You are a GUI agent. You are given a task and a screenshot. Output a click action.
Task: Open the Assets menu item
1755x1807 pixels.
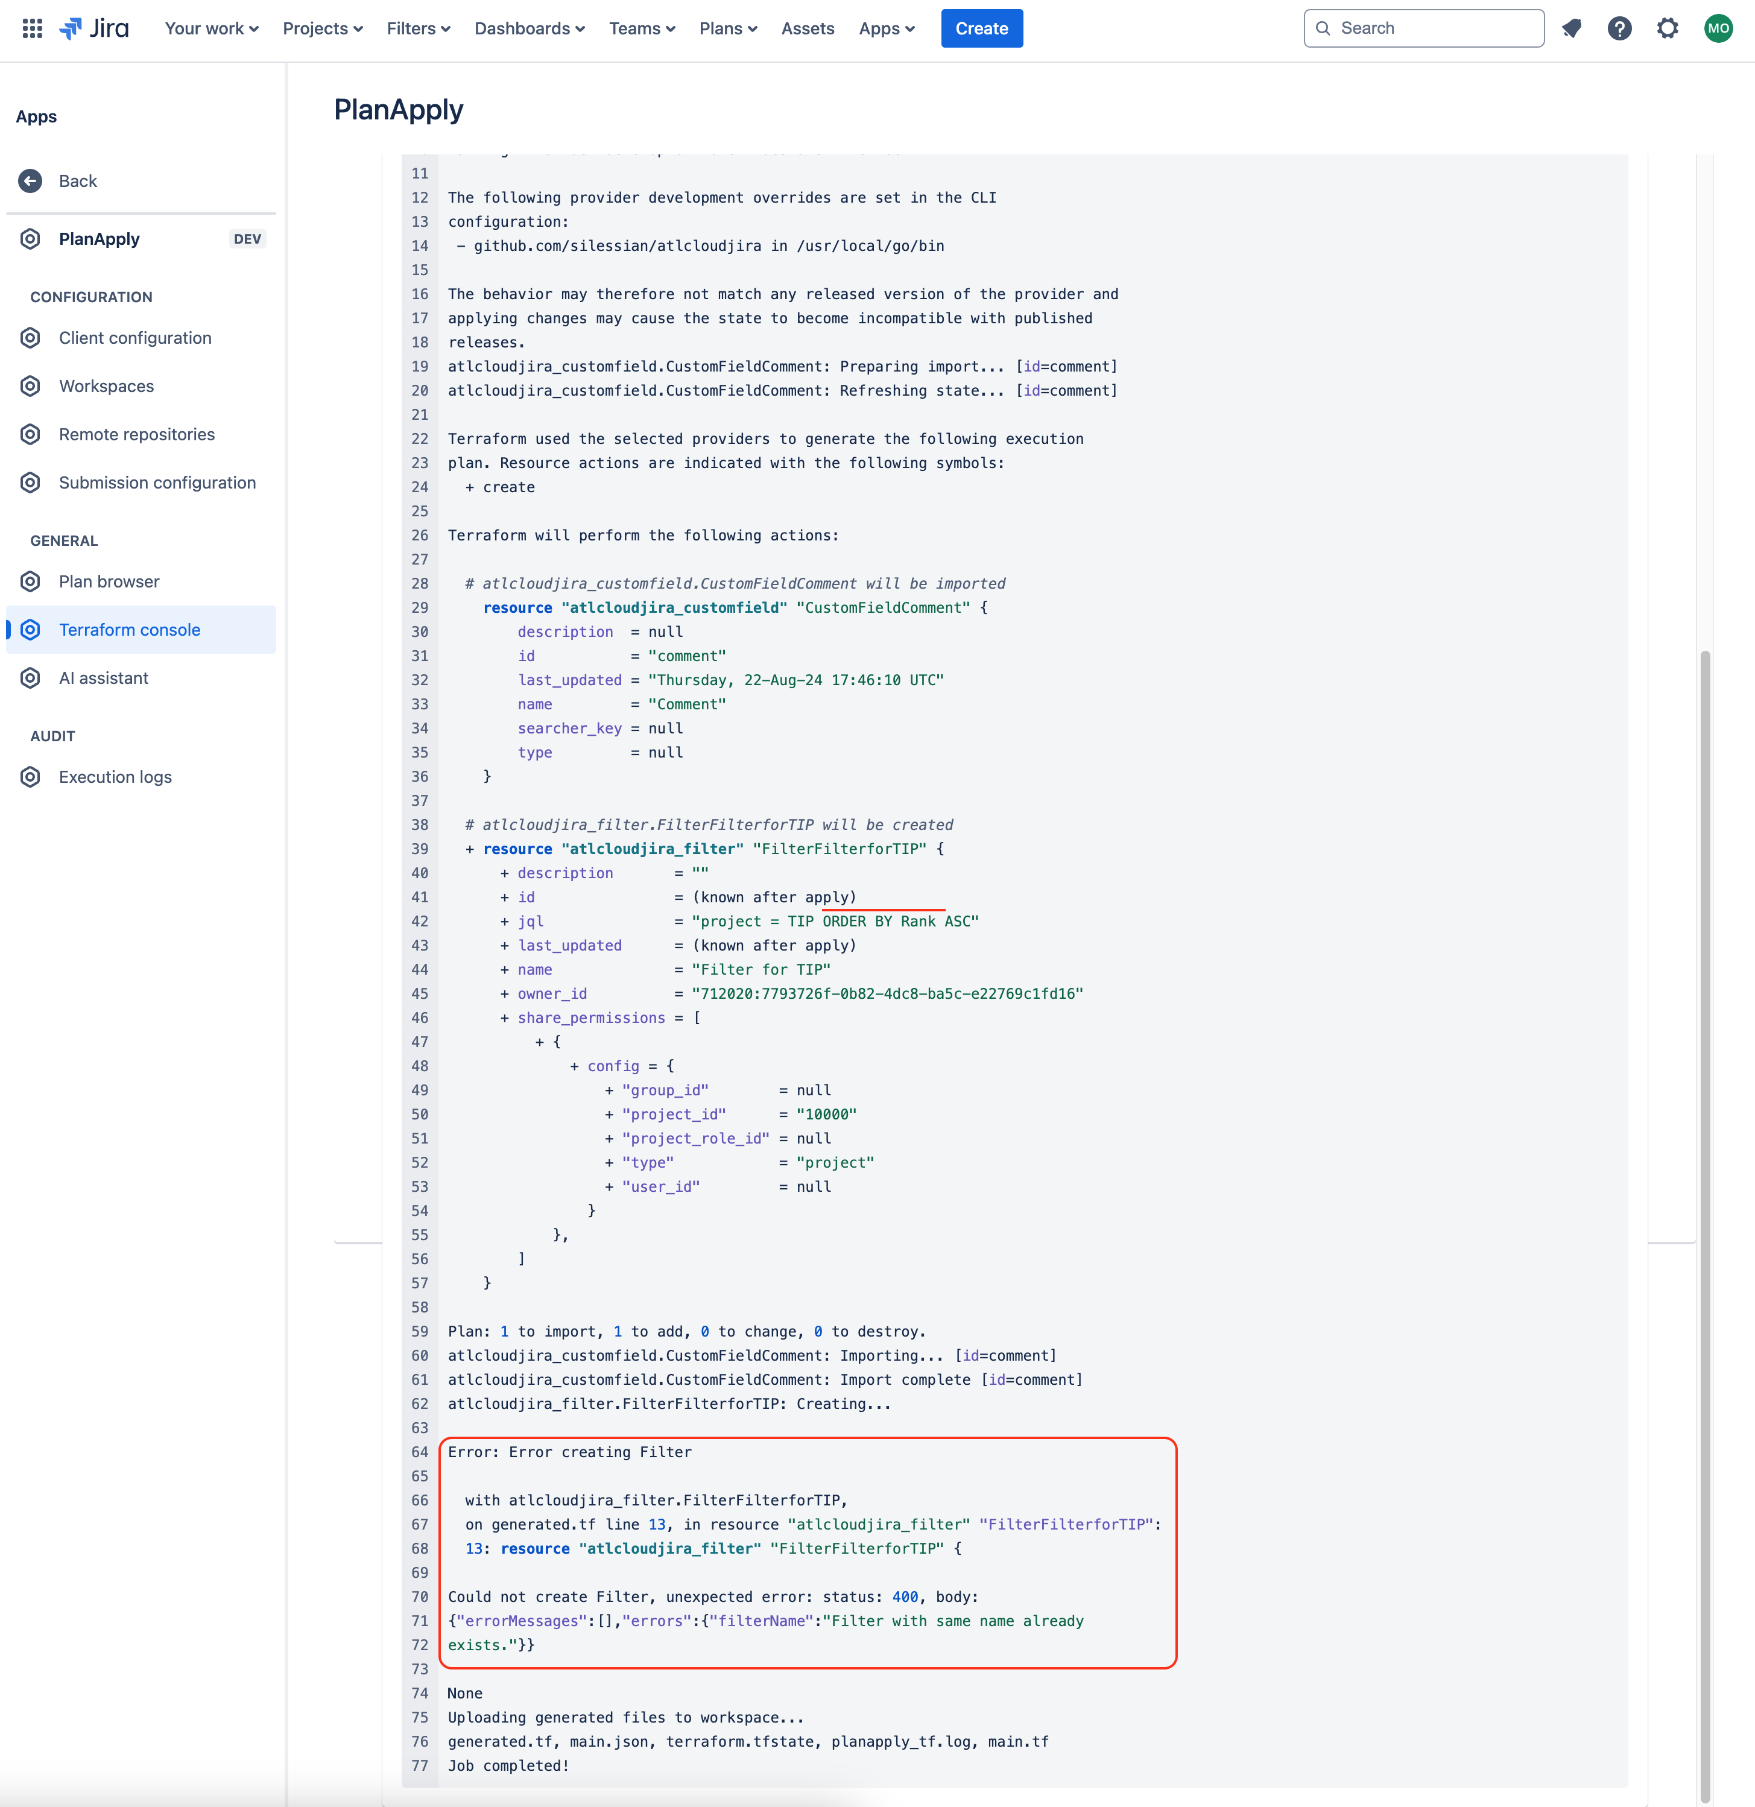pyautogui.click(x=808, y=28)
